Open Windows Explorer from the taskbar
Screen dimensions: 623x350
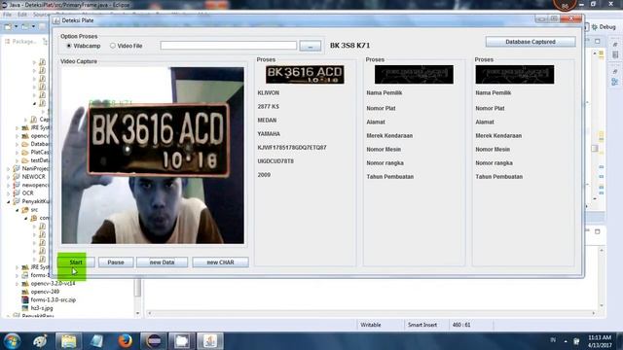click(x=68, y=341)
